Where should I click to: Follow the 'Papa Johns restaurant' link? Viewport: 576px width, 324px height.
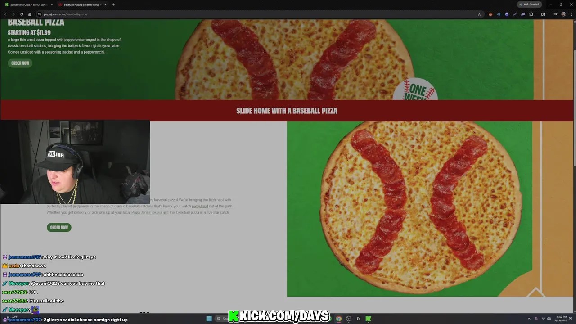[x=149, y=212]
